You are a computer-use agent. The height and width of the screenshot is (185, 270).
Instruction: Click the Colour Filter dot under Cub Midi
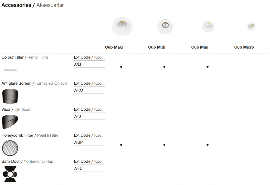[165, 67]
